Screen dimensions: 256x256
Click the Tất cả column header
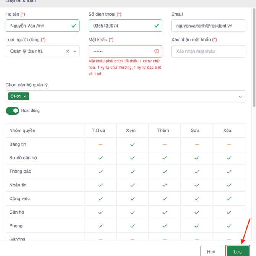(99, 131)
